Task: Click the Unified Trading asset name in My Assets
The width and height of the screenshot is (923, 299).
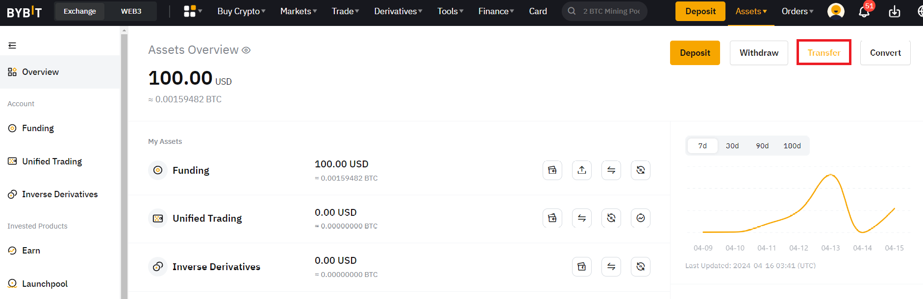Action: coord(207,218)
